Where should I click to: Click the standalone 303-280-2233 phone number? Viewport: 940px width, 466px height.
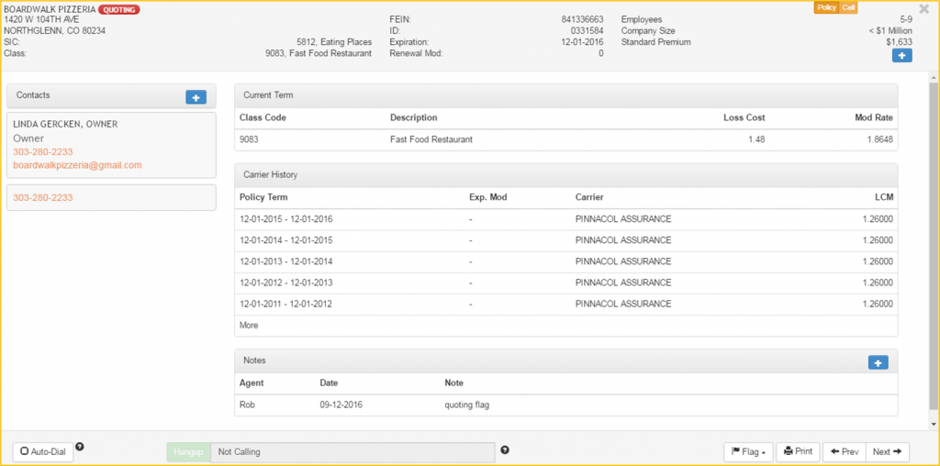pos(42,197)
